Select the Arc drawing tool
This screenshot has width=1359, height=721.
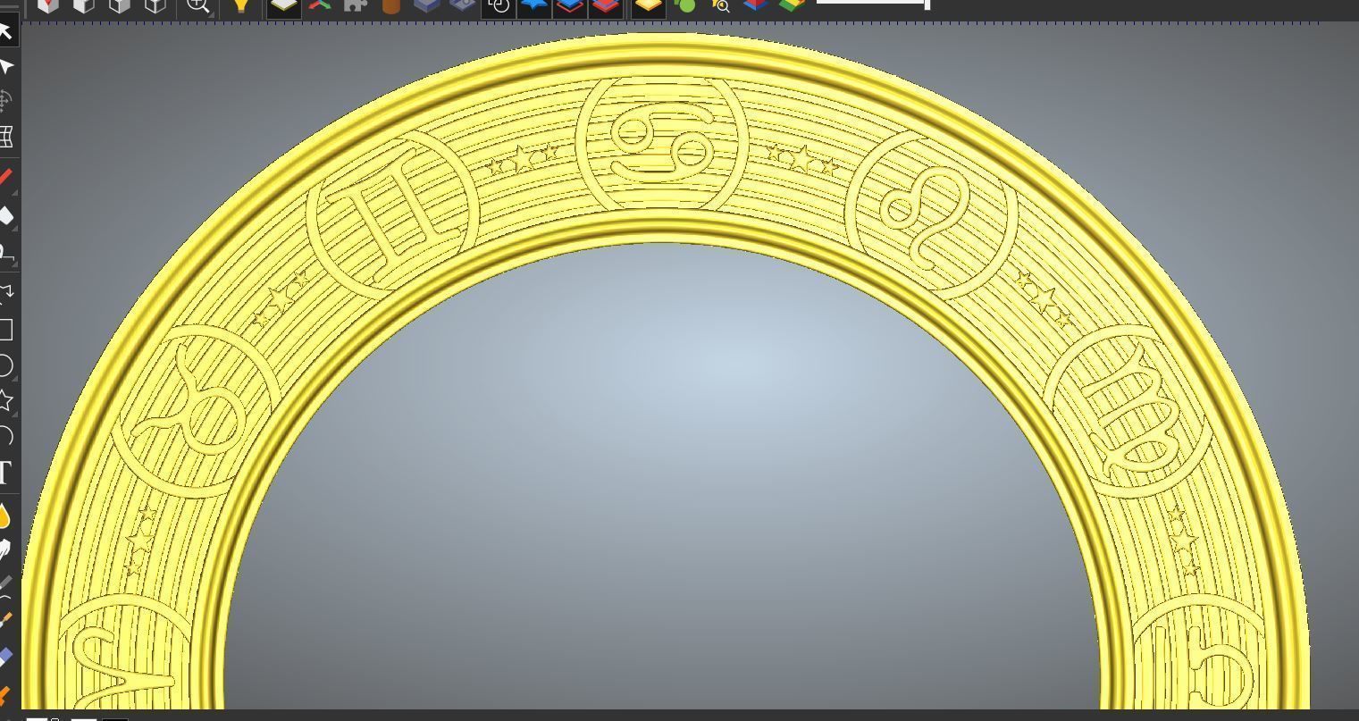[5, 436]
